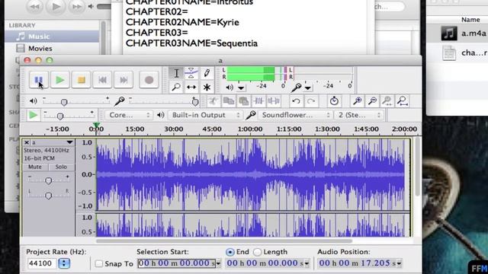The image size is (488, 274).
Task: Open Audio Position format dropdown arrow
Action: pos(399,264)
